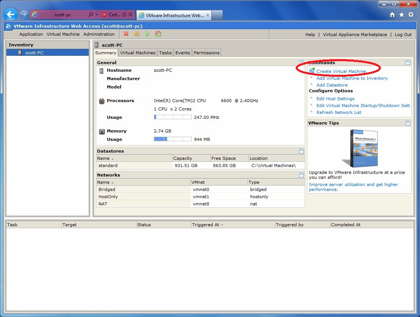Screen dimensions: 420x317
Task: Open a new browser tab
Action: point(217,15)
